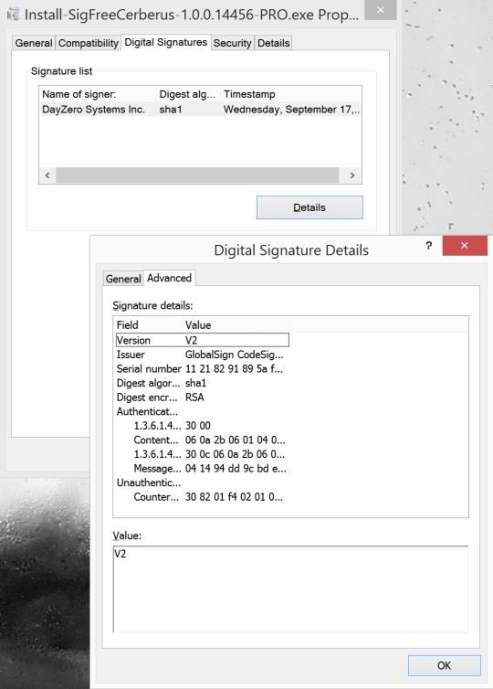Switch to General tab in Digital Signature Details
493x689 pixels.
click(x=123, y=279)
